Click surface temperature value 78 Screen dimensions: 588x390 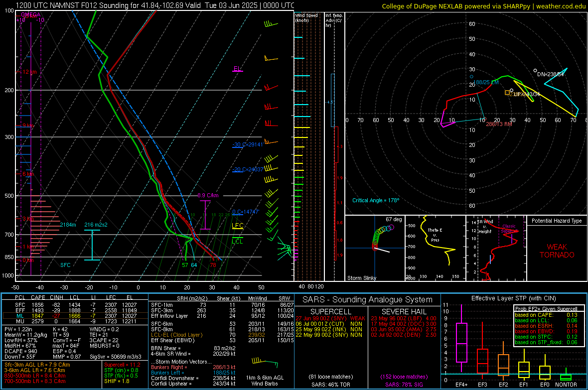click(x=213, y=265)
